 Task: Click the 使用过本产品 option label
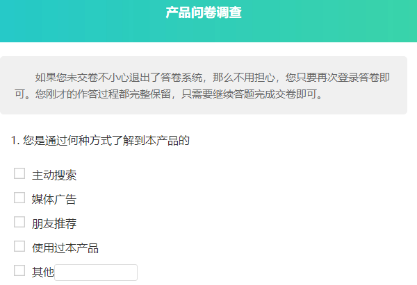pos(65,248)
